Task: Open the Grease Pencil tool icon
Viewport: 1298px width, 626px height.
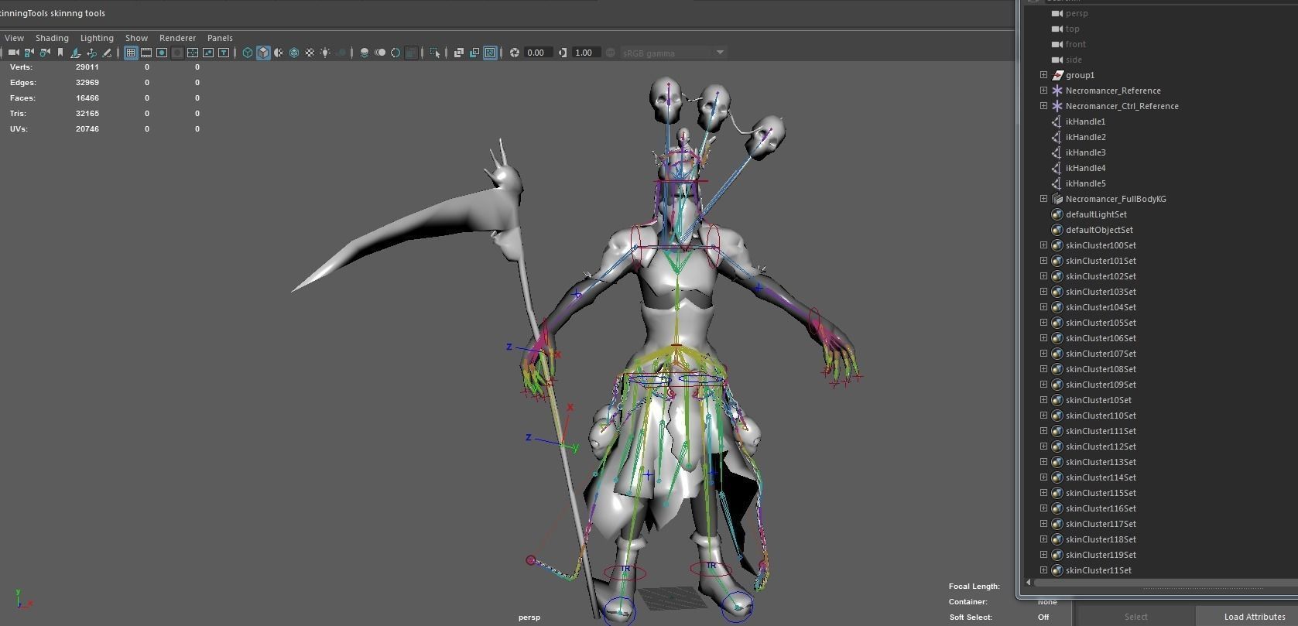Action: click(x=107, y=53)
